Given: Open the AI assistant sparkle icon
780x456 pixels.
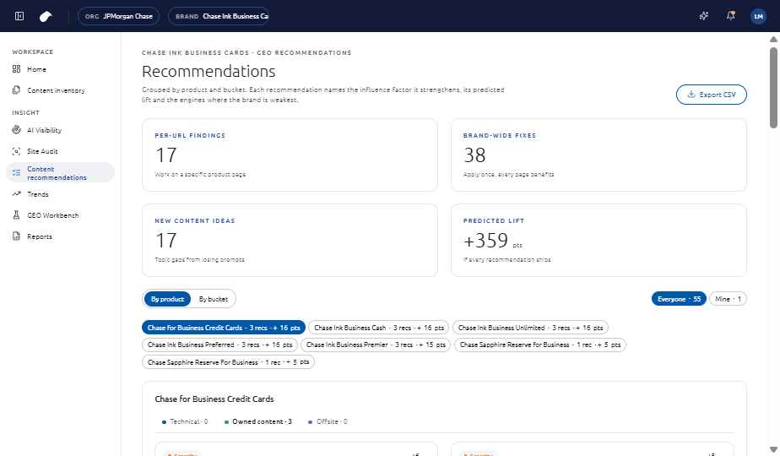Looking at the screenshot, I should 703,16.
